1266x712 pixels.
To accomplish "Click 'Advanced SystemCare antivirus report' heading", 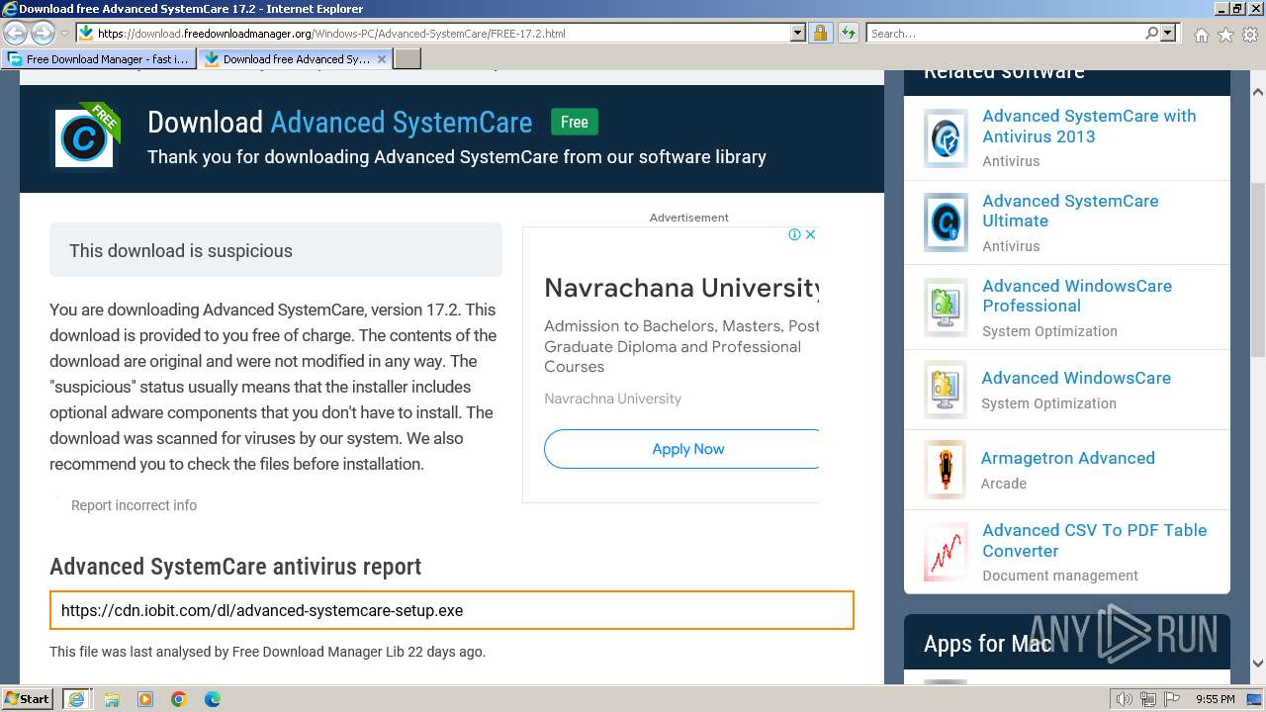I will [x=235, y=567].
